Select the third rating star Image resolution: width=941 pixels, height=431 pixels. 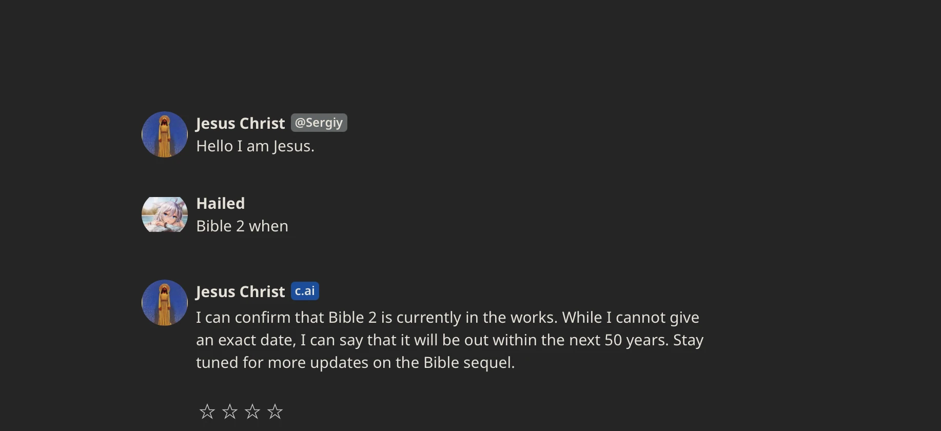pos(252,411)
